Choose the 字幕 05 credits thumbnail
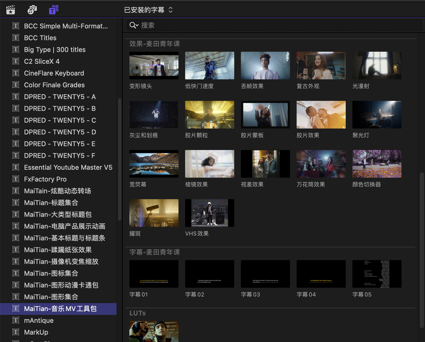Image resolution: width=425 pixels, height=342 pixels. pos(377,274)
